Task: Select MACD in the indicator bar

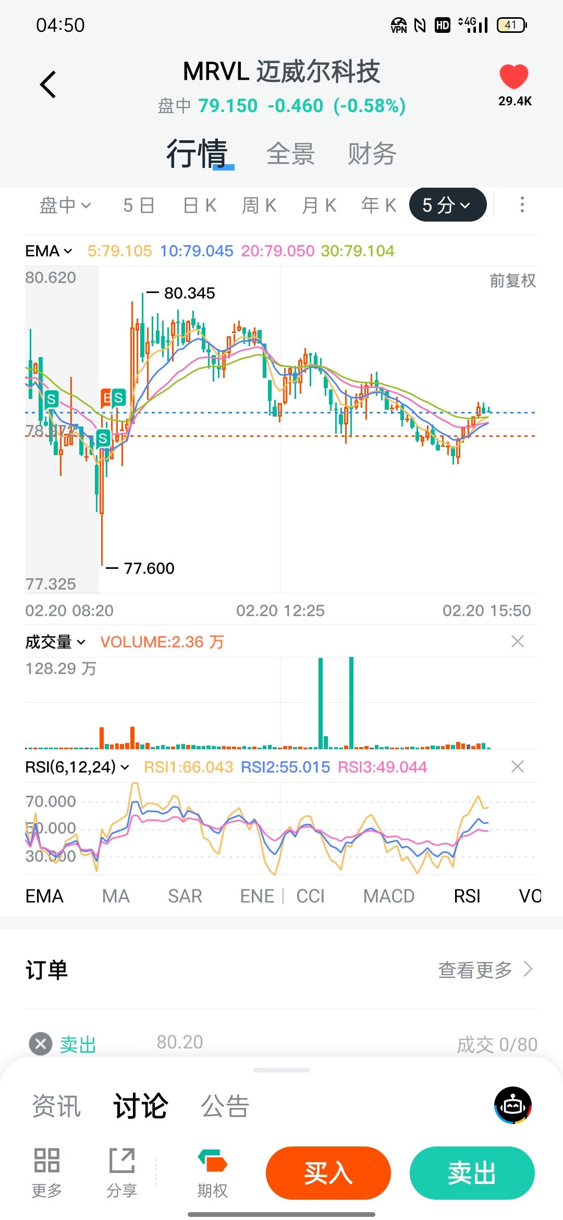Action: 388,896
